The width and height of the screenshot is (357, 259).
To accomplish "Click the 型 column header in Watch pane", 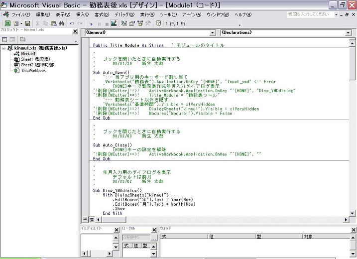I will [x=279, y=237].
